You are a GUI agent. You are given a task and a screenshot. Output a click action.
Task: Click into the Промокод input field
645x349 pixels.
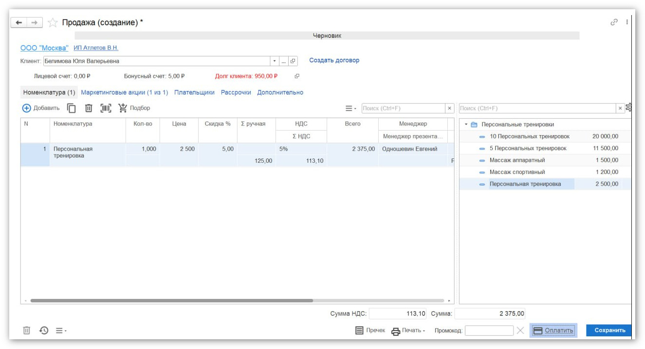pyautogui.click(x=489, y=331)
